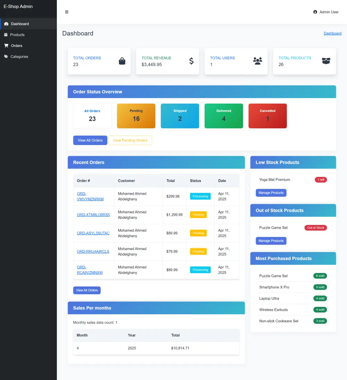Image resolution: width=347 pixels, height=380 pixels.
Task: Click Manage Products under Out of Stock Products
Action: (x=271, y=241)
